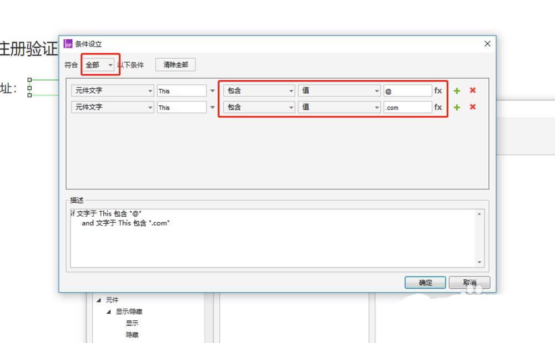Open the 全部 match dropdown
The image size is (555, 343).
99,65
